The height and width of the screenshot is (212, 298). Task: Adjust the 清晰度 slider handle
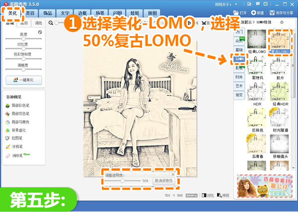point(23,70)
